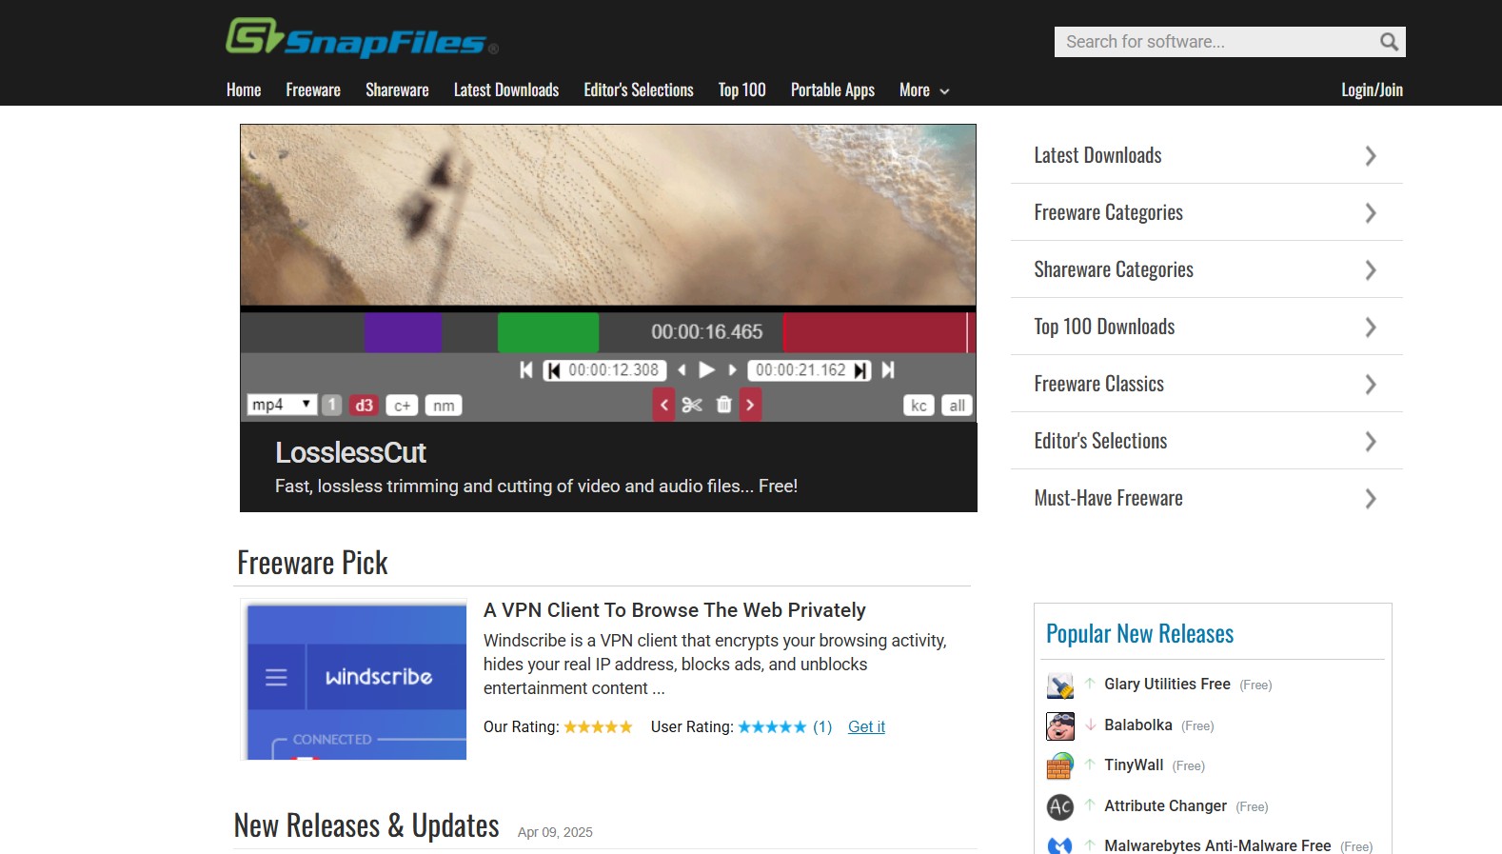Screen dimensions: 1502x854
Task: Click the Login/Join link
Action: (x=1372, y=90)
